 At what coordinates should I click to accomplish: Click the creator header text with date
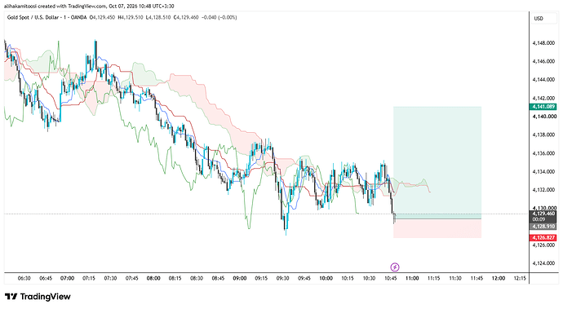click(x=89, y=6)
